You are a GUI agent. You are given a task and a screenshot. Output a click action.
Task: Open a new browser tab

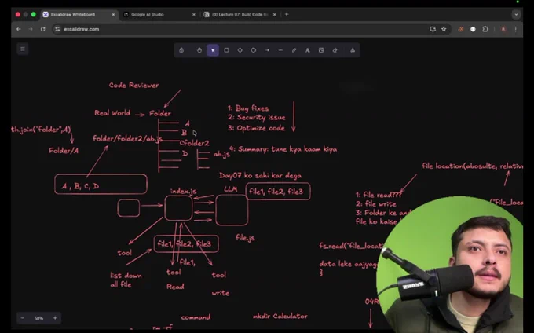coord(287,15)
